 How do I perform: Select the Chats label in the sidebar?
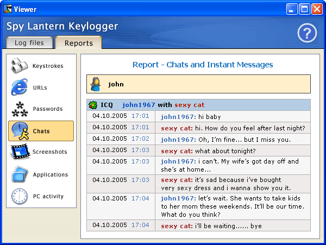[41, 131]
